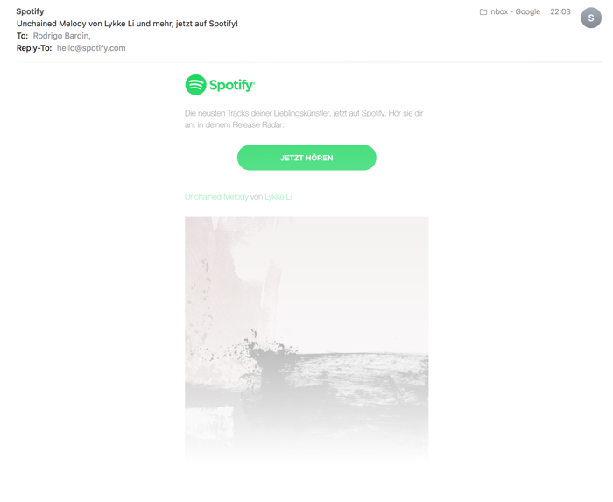The image size is (613, 502).
Task: Click the mailbox folder icon beside Inbox
Action: pyautogui.click(x=483, y=12)
